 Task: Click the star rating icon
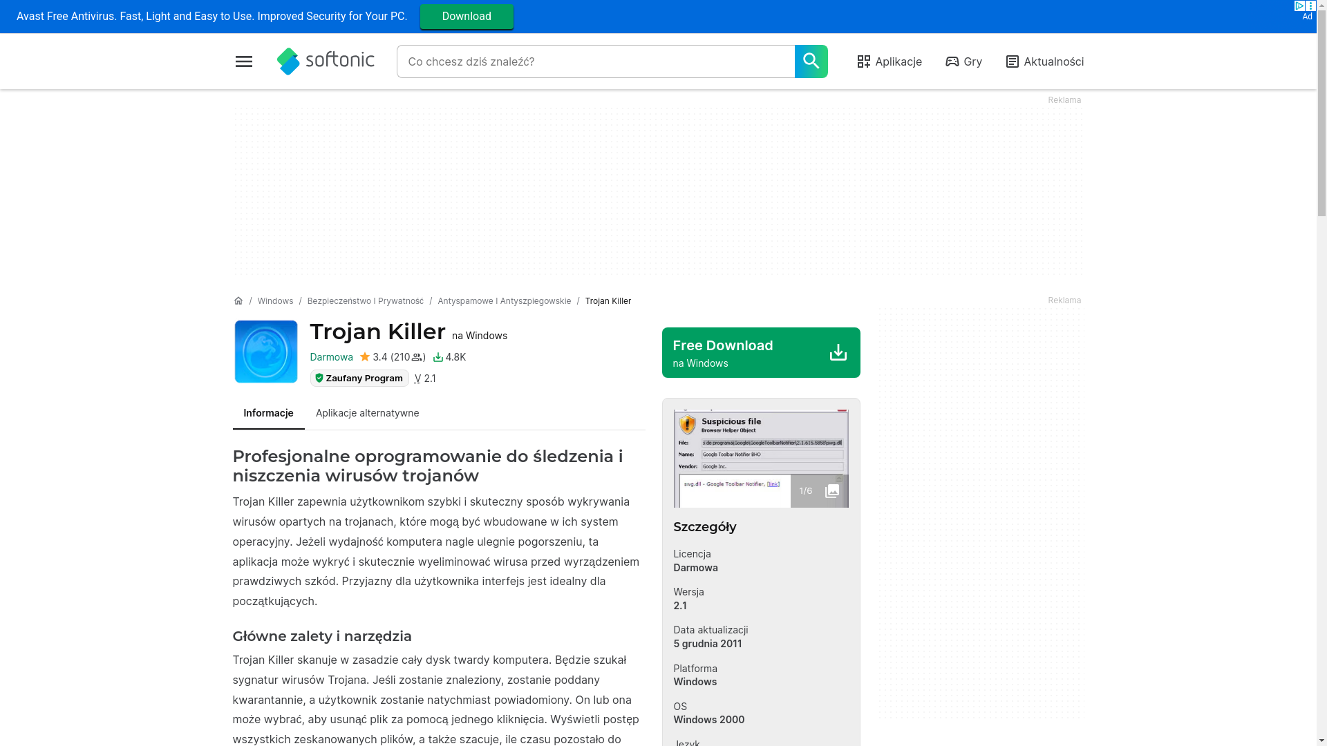pyautogui.click(x=365, y=356)
